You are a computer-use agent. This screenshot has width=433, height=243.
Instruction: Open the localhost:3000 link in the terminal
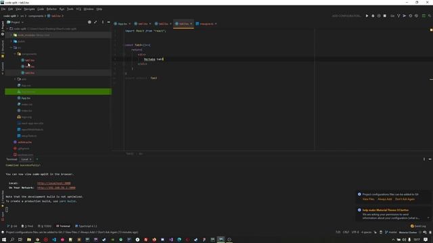(x=54, y=183)
